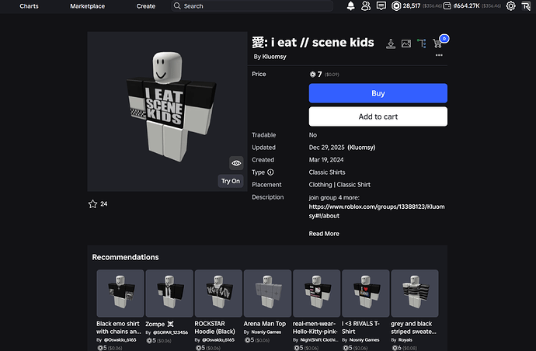Open ROCKSTAR Hoodie (Black) thumbnail
This screenshot has height=351, width=536.
click(x=218, y=294)
